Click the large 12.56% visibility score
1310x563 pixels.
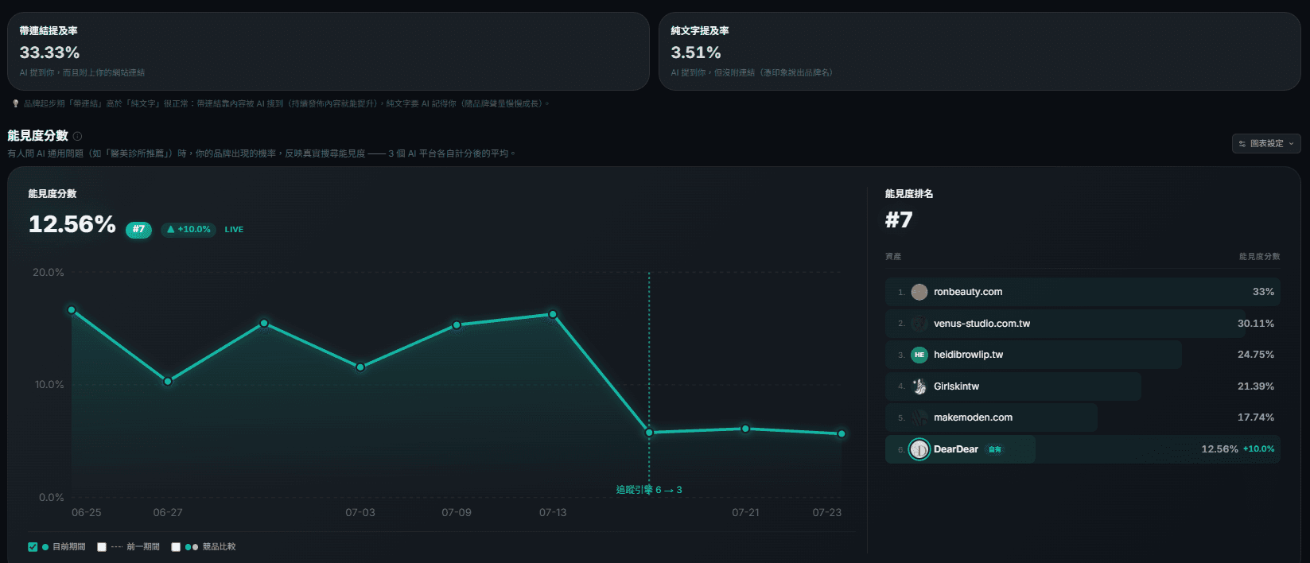(x=72, y=224)
